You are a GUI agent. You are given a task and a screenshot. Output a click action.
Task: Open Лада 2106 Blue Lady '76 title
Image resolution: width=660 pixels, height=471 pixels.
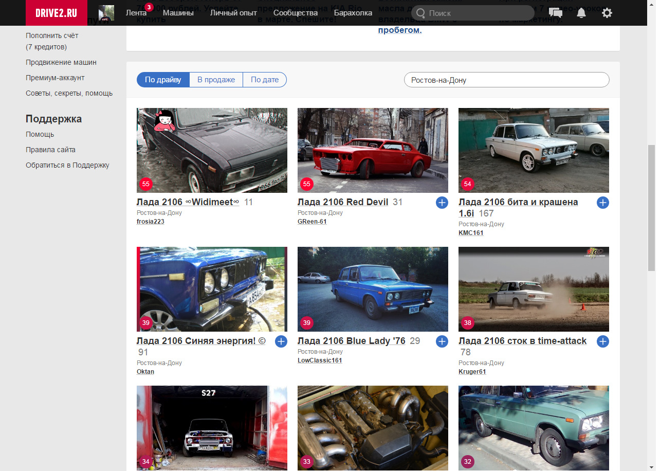pyautogui.click(x=352, y=341)
